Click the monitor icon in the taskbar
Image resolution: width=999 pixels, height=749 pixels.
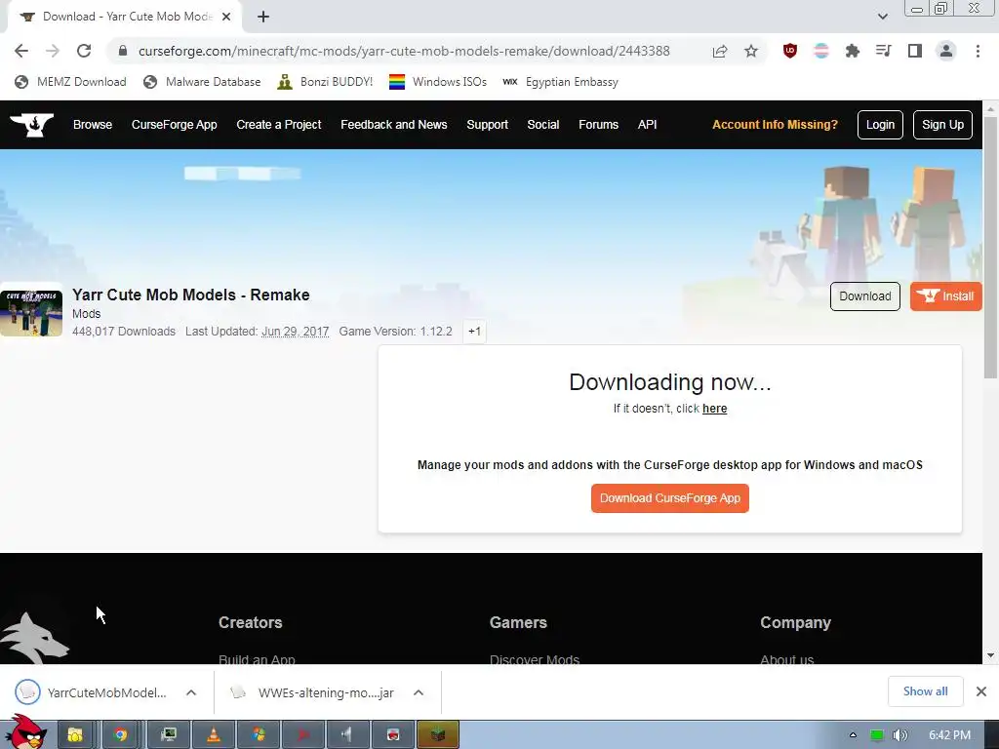[168, 735]
